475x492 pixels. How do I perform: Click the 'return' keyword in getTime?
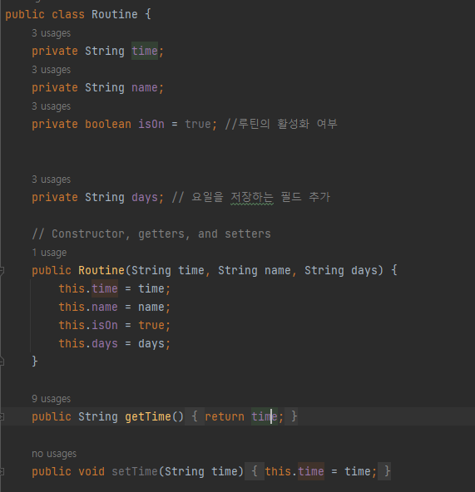225,416
